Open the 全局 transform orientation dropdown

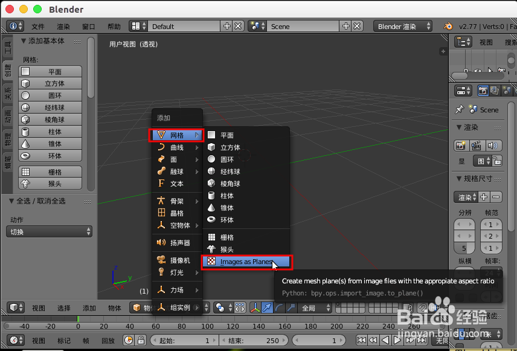314,308
